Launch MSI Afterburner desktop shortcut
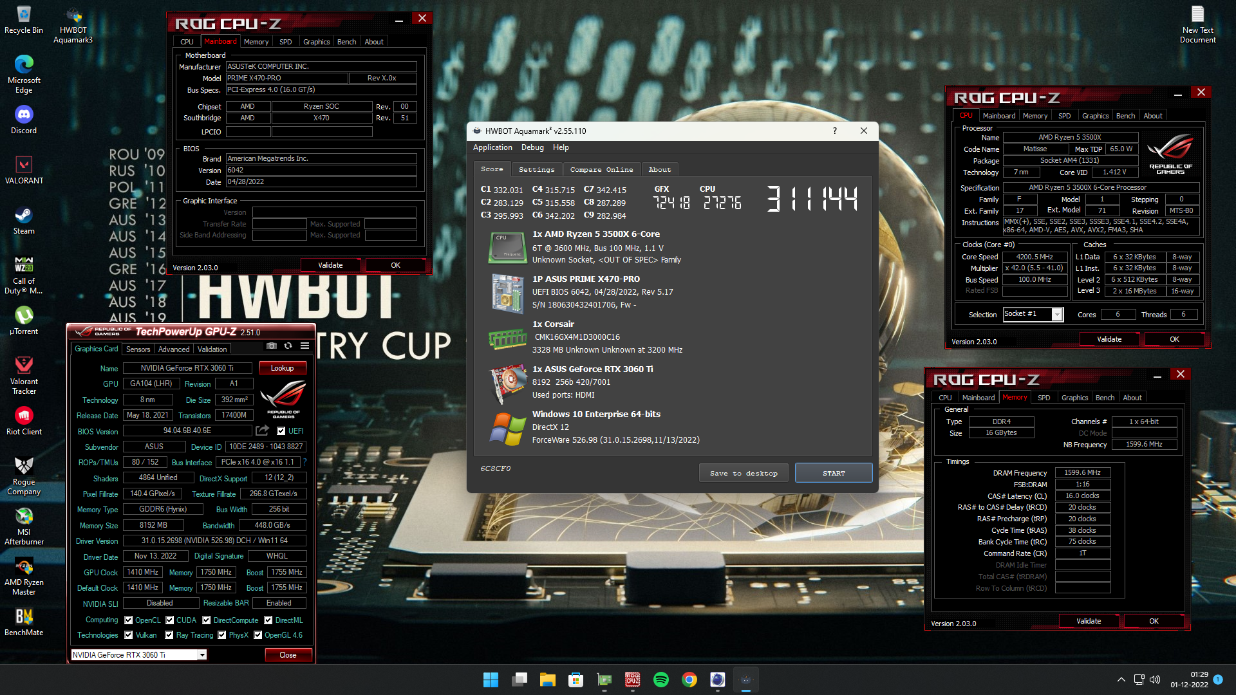 coord(24,526)
